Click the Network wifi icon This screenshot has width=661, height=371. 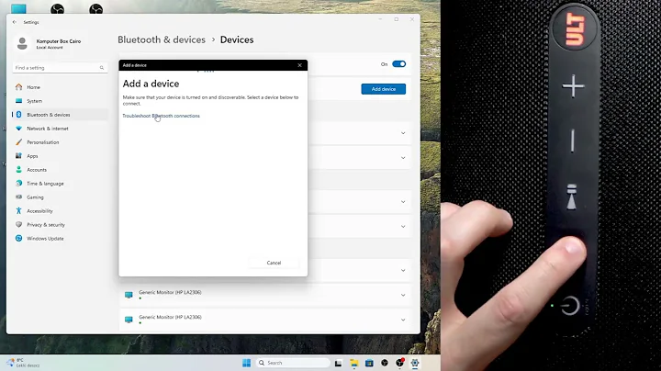coord(18,129)
